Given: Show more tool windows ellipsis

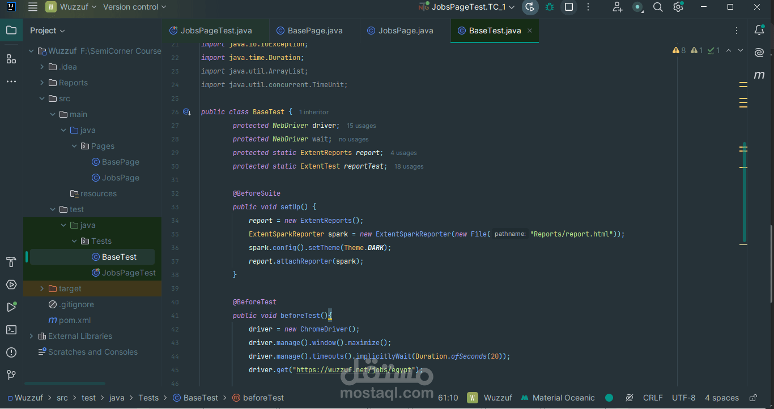Looking at the screenshot, I should [x=11, y=81].
